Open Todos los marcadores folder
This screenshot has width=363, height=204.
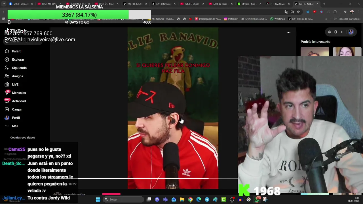coord(347,19)
